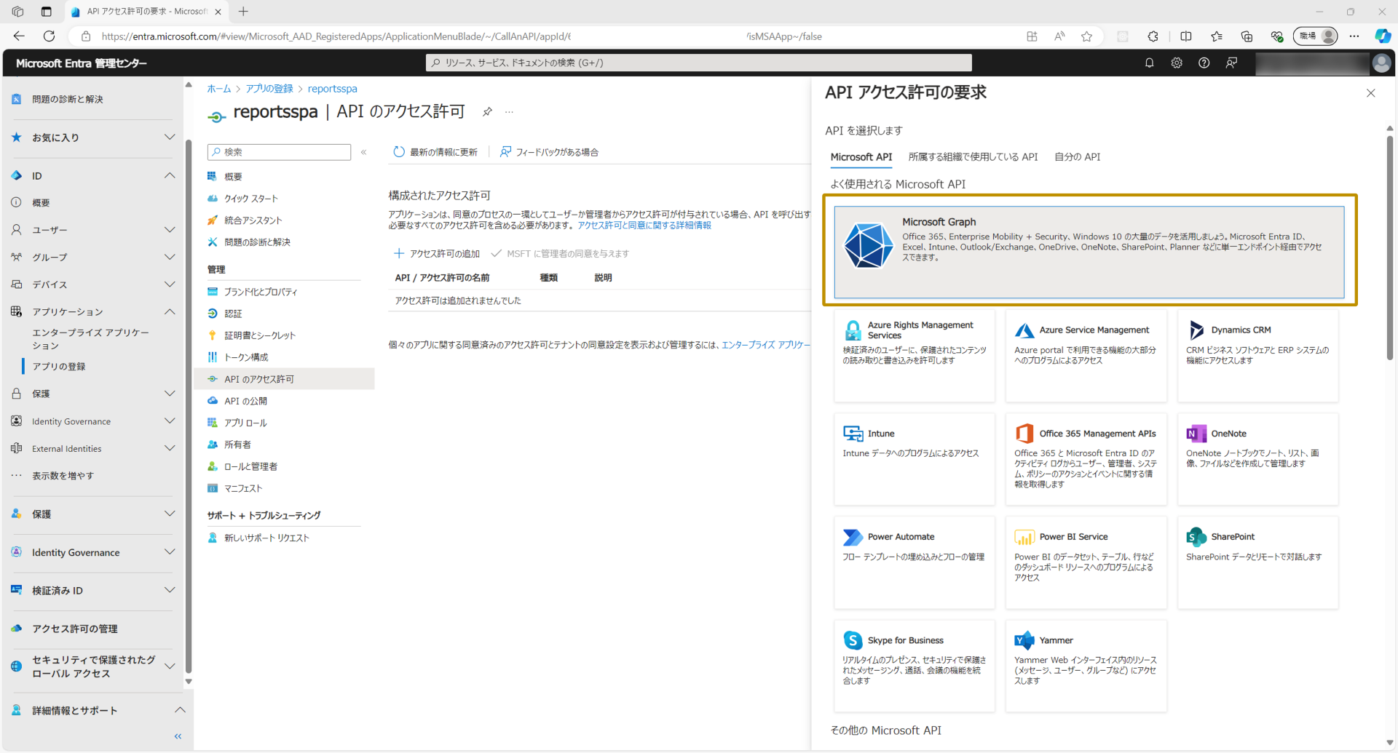The width and height of the screenshot is (1398, 753).
Task: Click the app menu 検索 field
Action: pos(279,152)
